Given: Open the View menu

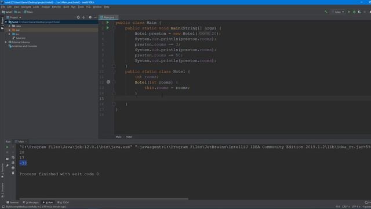Looking at the screenshot, I should 16,7.
